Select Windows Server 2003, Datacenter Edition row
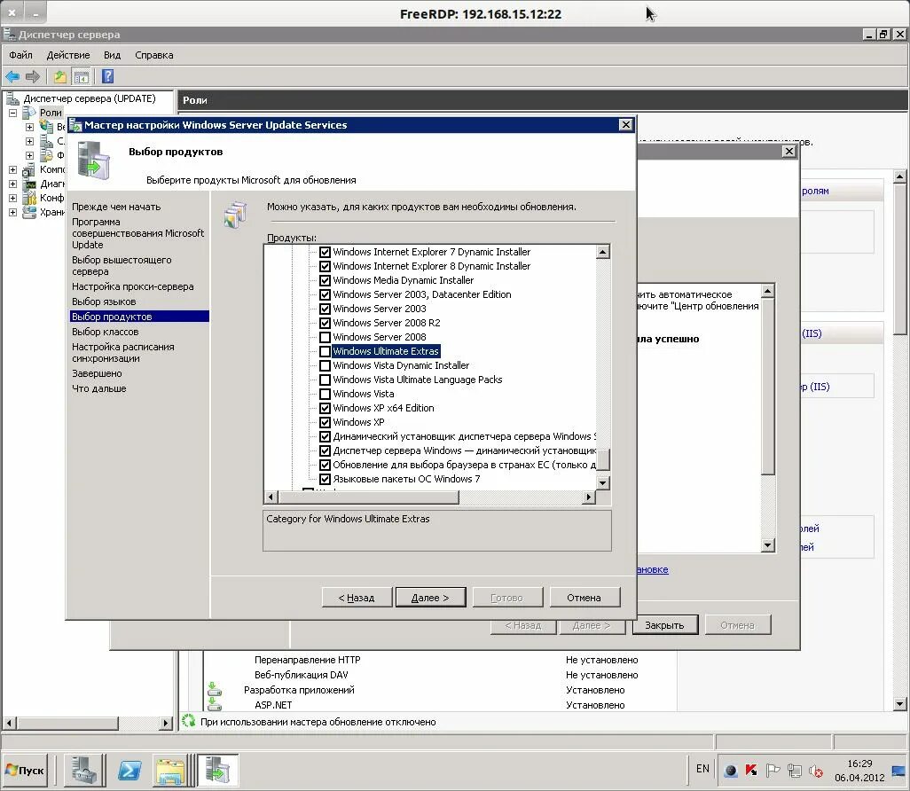910x791 pixels. click(x=422, y=294)
